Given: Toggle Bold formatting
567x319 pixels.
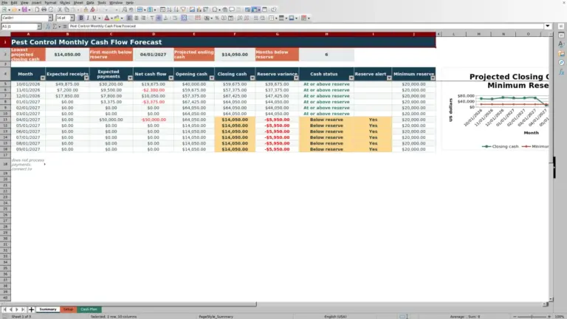Looking at the screenshot, I should pyautogui.click(x=80, y=18).
